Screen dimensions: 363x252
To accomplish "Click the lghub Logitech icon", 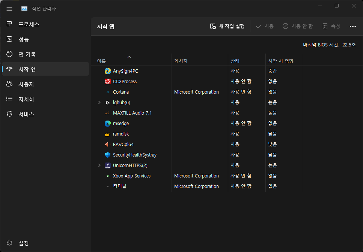I will click(108, 103).
